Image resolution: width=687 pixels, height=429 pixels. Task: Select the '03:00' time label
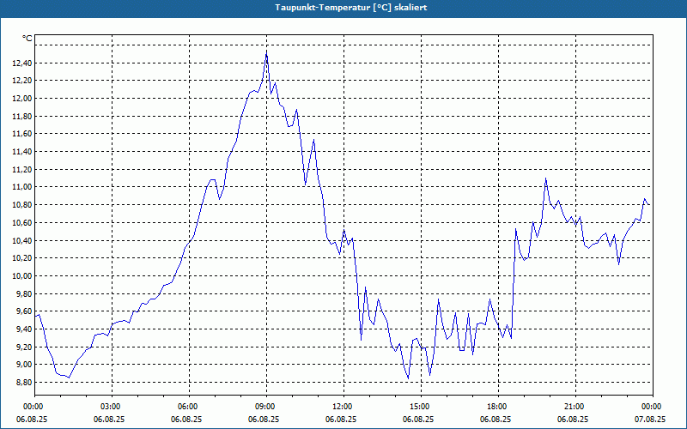click(x=112, y=407)
